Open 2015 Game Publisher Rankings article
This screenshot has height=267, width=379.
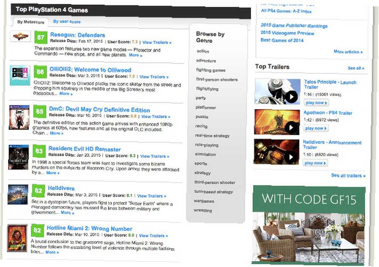click(x=294, y=26)
